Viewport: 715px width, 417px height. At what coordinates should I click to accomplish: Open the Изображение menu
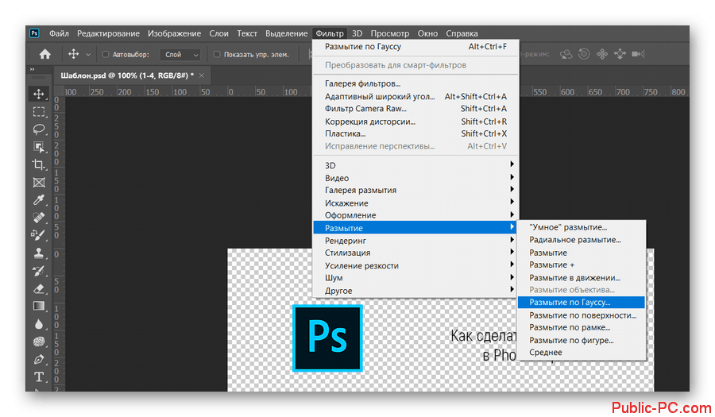point(174,33)
